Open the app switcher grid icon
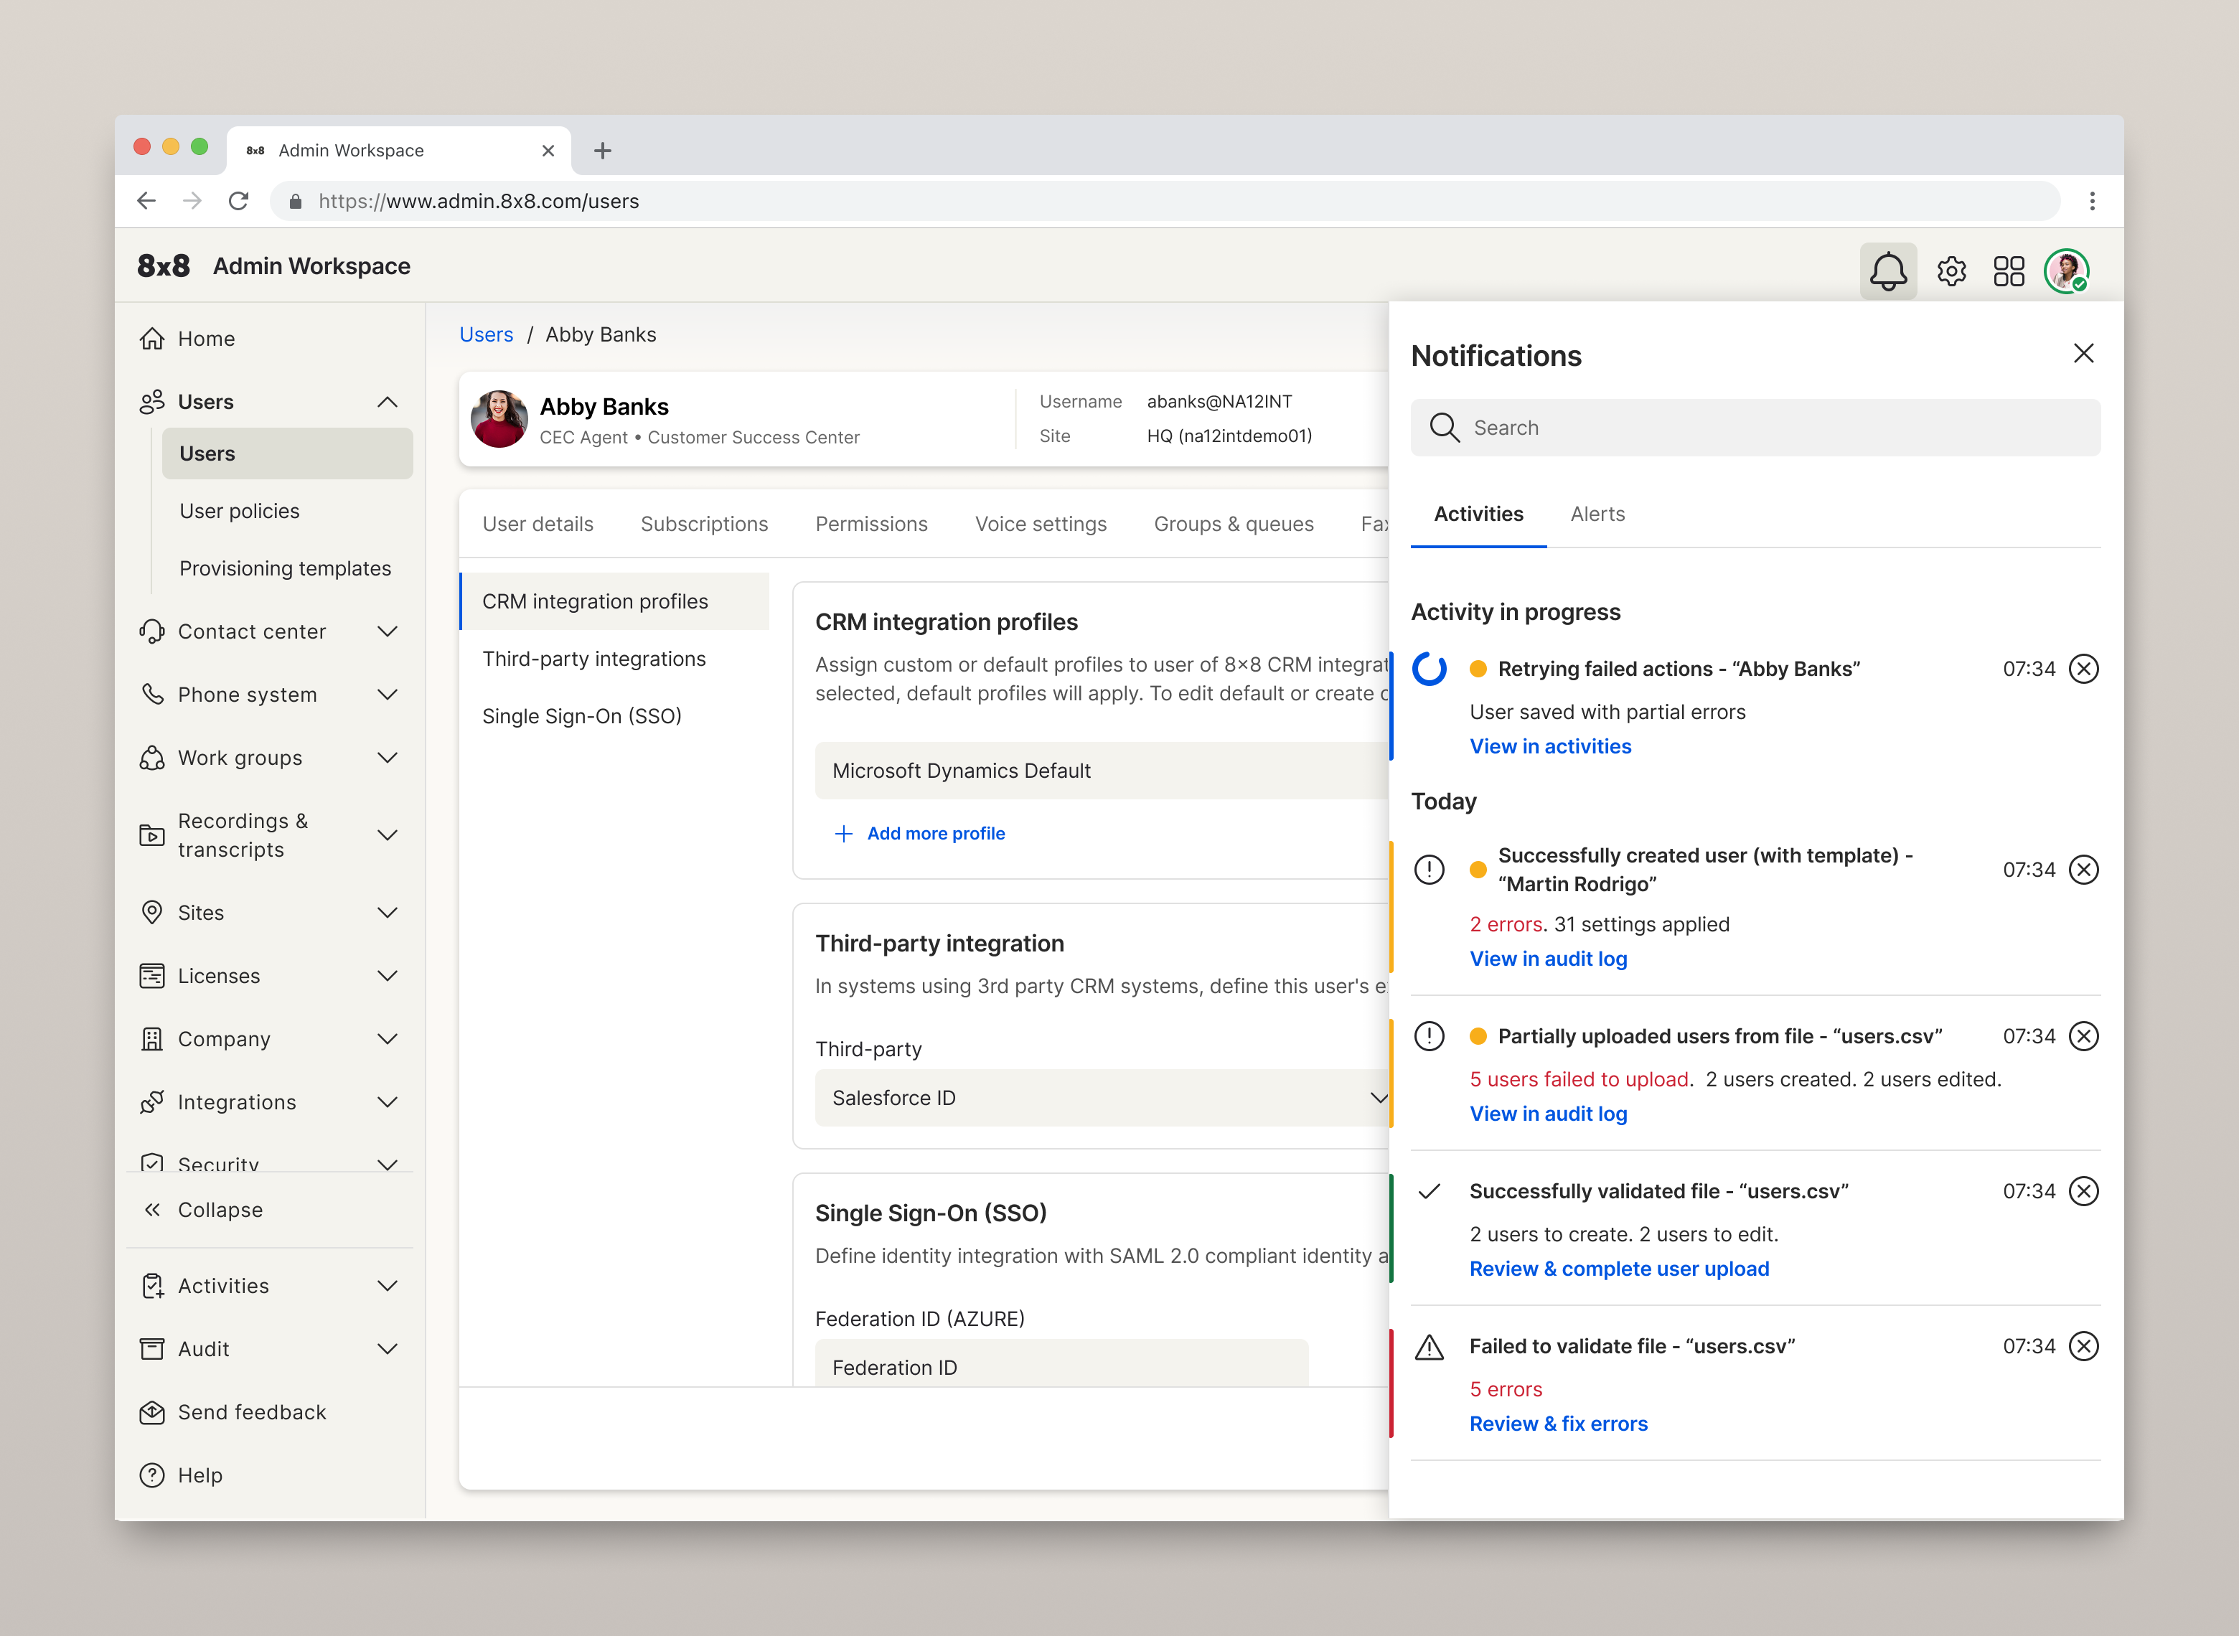The width and height of the screenshot is (2239, 1636). click(2008, 271)
